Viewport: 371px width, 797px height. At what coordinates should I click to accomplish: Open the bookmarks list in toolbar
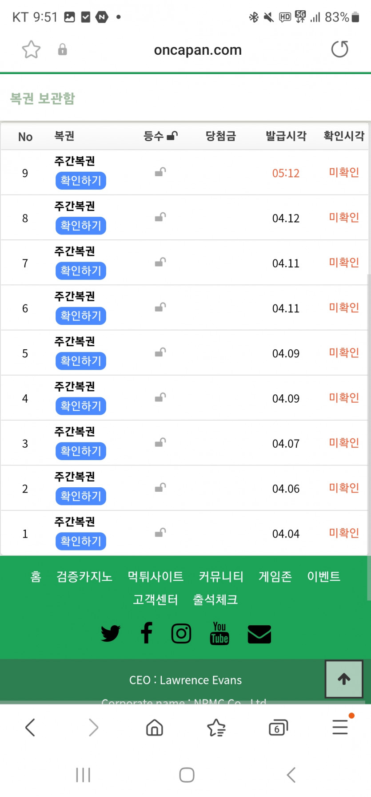(x=216, y=728)
